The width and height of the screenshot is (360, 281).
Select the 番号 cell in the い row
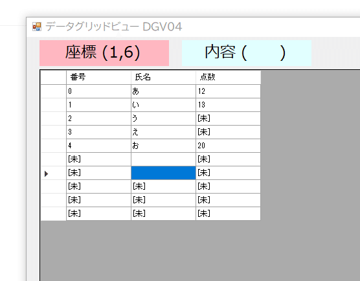[98, 105]
